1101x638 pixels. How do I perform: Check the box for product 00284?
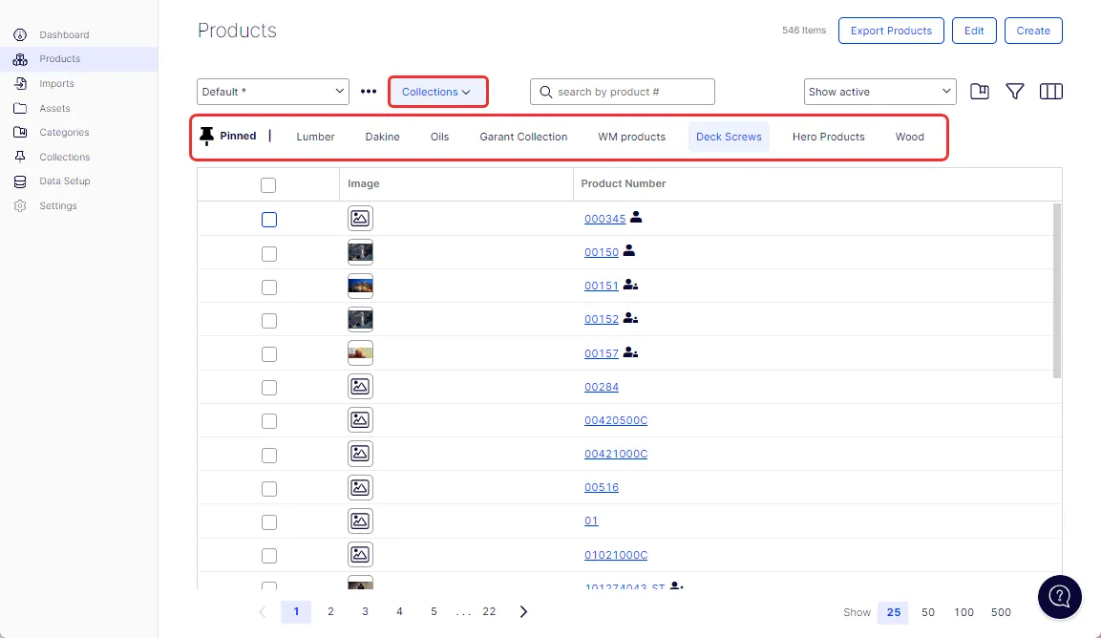pyautogui.click(x=269, y=387)
